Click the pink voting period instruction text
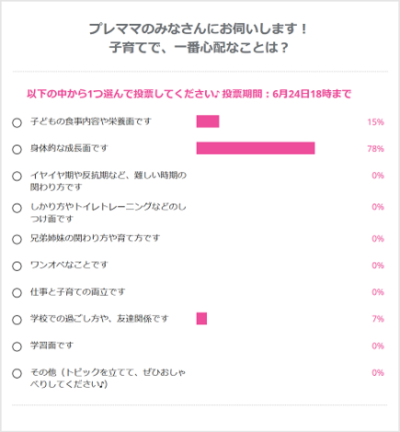The width and height of the screenshot is (400, 432). [x=189, y=94]
